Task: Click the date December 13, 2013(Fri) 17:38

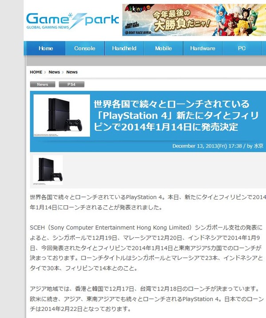Action: 207,146
